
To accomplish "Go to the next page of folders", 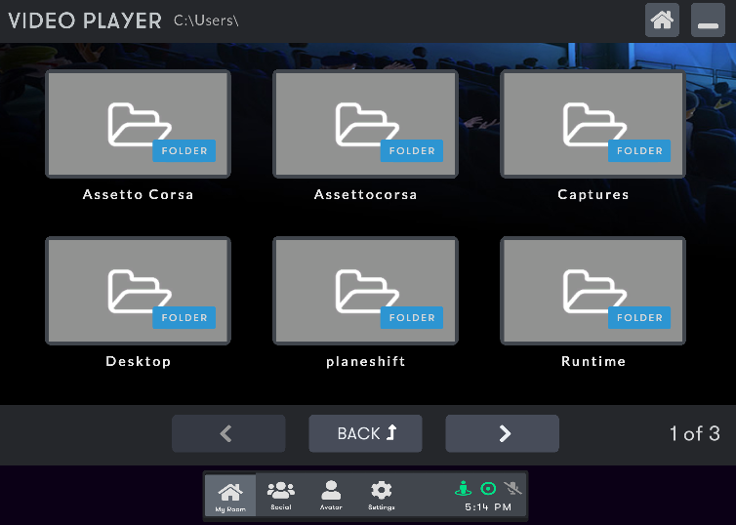I will 503,433.
